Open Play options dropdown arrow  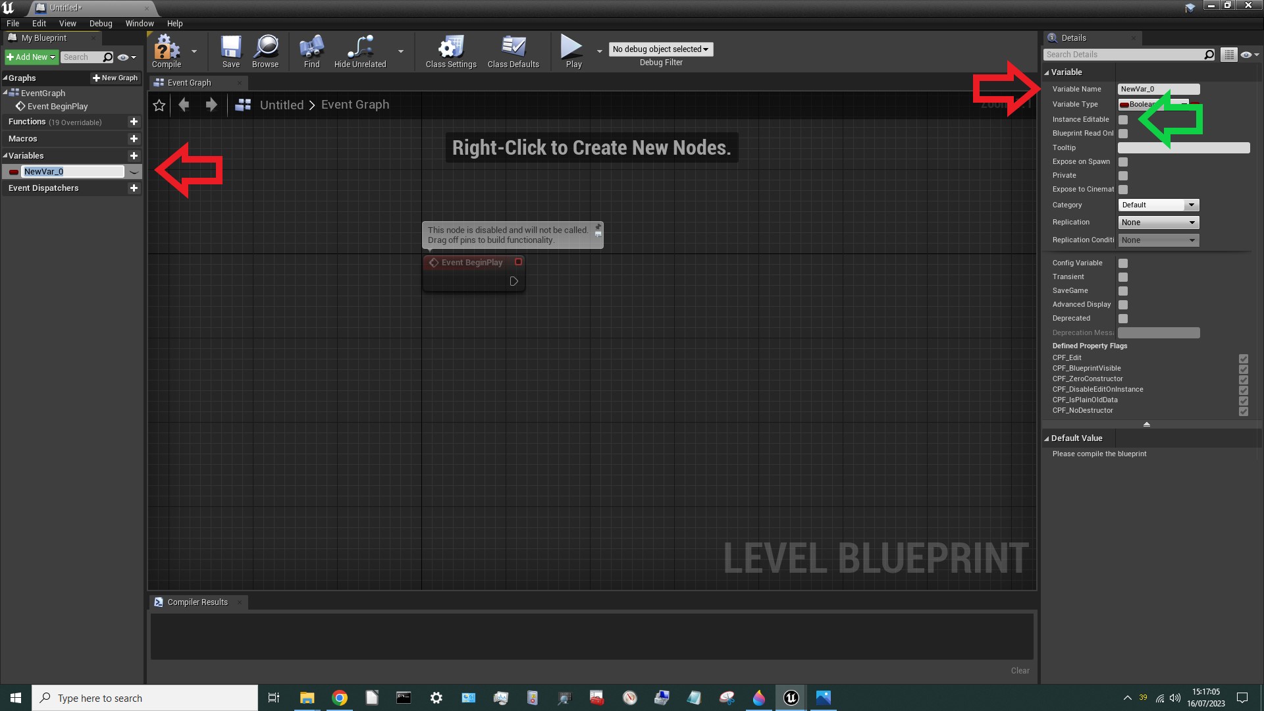pos(599,51)
